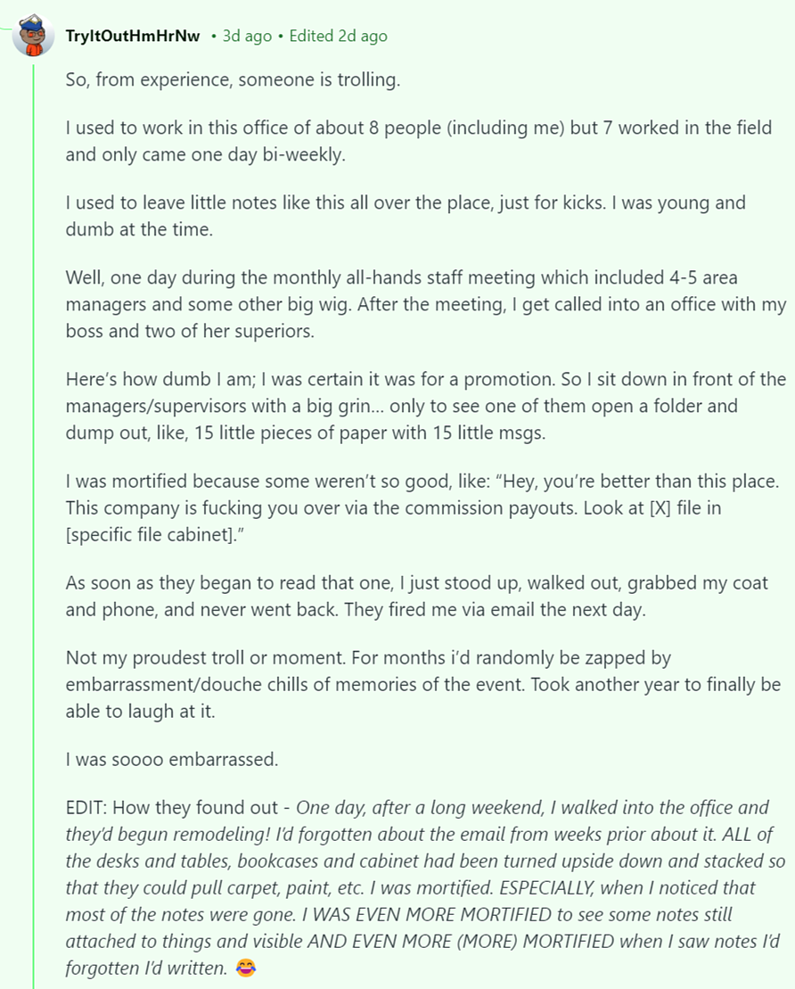Viewport: 795px width, 989px height.
Task: Click the "3d ago" timestamp
Action: click(247, 36)
